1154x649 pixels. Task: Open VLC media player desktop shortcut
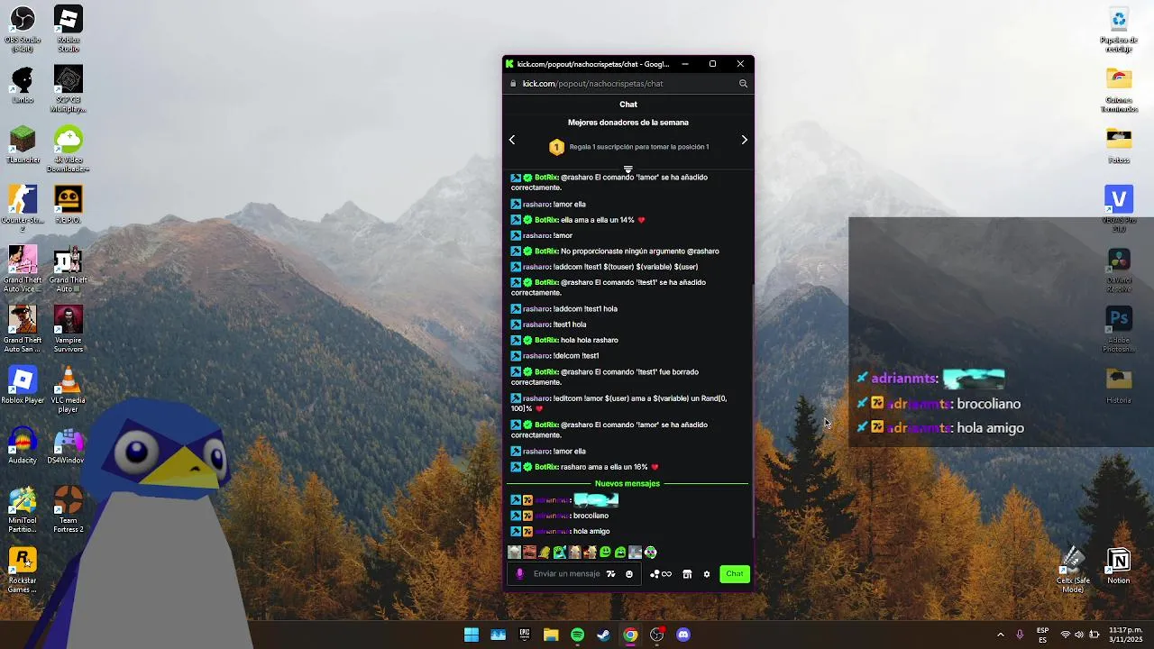tap(69, 389)
